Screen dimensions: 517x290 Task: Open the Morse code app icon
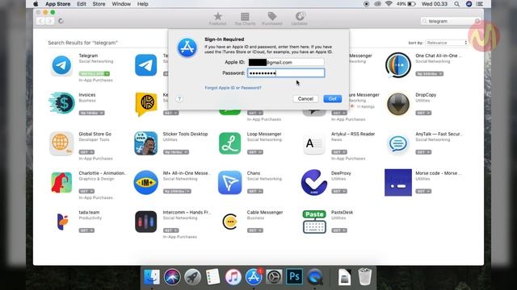398,182
